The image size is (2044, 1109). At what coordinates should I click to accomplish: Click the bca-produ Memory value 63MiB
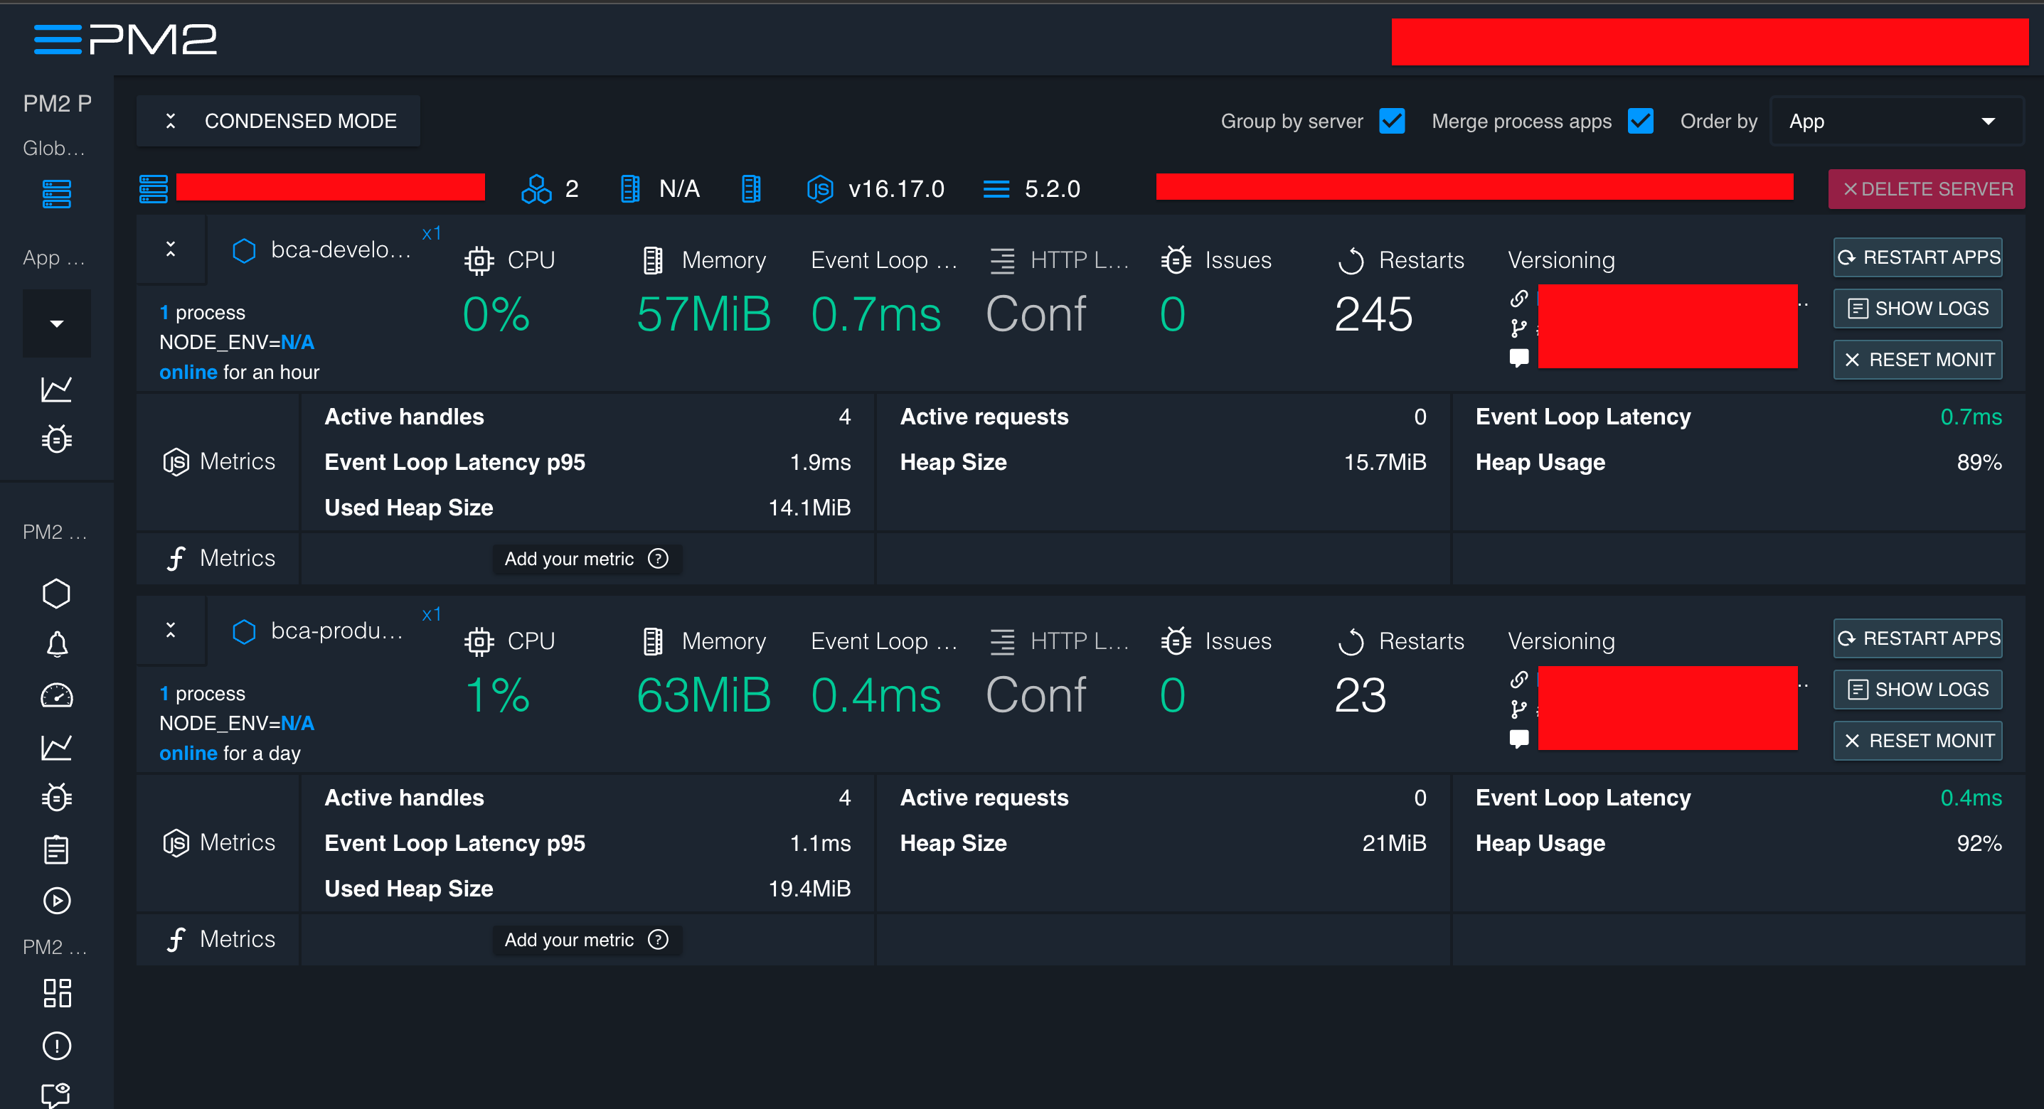704,696
